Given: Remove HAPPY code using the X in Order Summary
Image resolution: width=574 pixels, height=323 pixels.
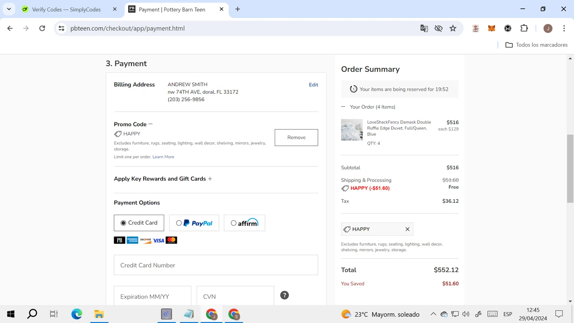Looking at the screenshot, I should tap(408, 229).
